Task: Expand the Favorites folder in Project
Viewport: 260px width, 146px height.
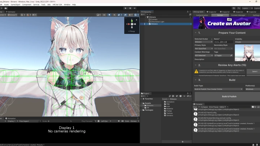Action: [x=142, y=99]
